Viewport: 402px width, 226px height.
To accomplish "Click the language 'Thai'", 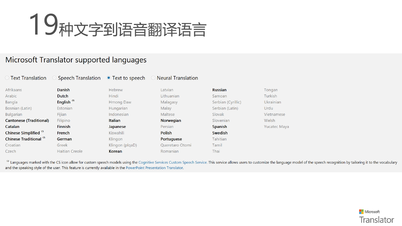I will pyautogui.click(x=216, y=151).
